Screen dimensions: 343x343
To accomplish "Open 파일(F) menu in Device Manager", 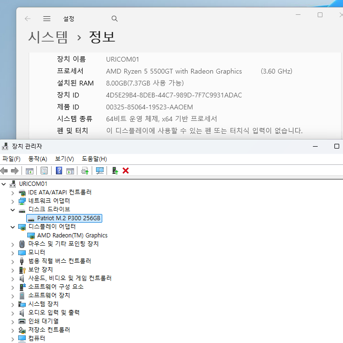I will (11, 159).
